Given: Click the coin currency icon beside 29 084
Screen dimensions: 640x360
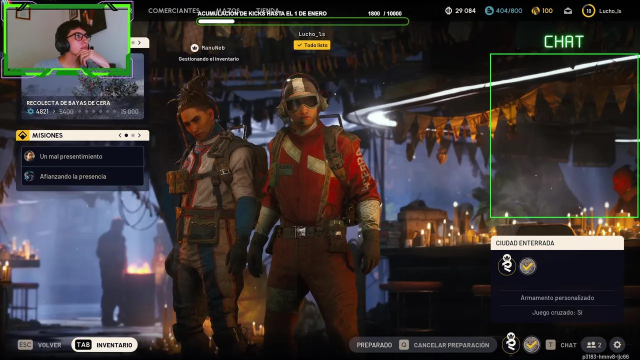Looking at the screenshot, I should tap(448, 10).
